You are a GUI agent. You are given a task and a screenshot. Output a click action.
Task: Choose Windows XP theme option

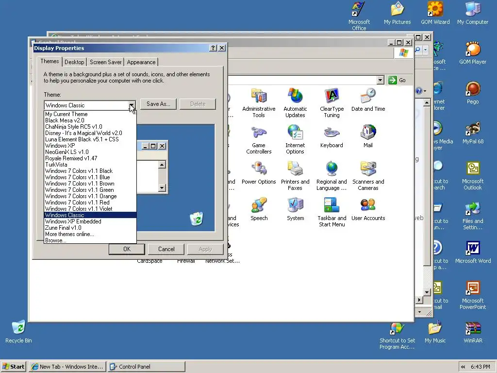90,146
